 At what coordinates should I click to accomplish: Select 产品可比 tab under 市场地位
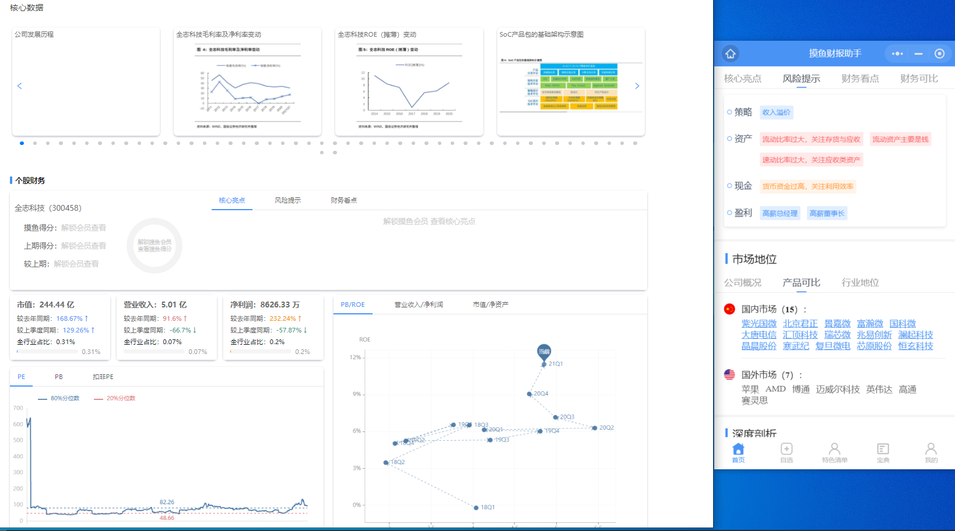801,282
